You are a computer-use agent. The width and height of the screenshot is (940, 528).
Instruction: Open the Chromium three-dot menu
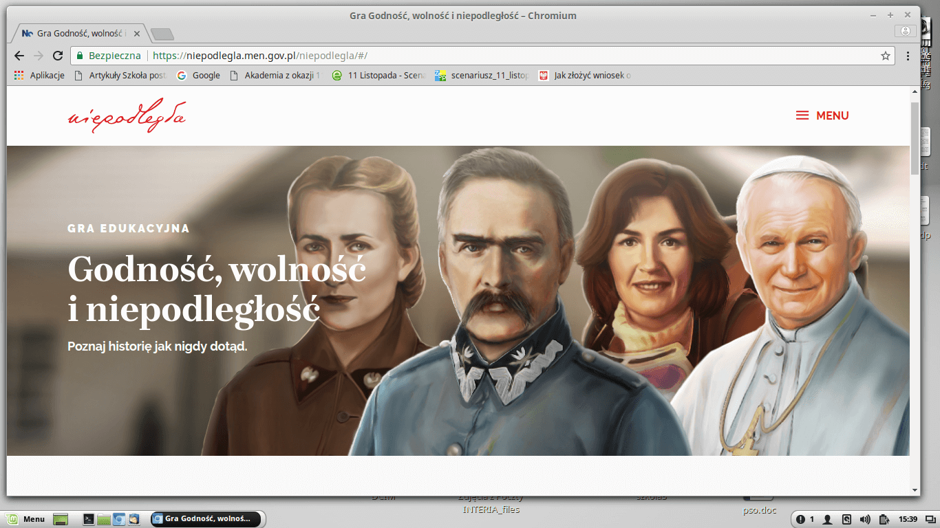tap(908, 56)
